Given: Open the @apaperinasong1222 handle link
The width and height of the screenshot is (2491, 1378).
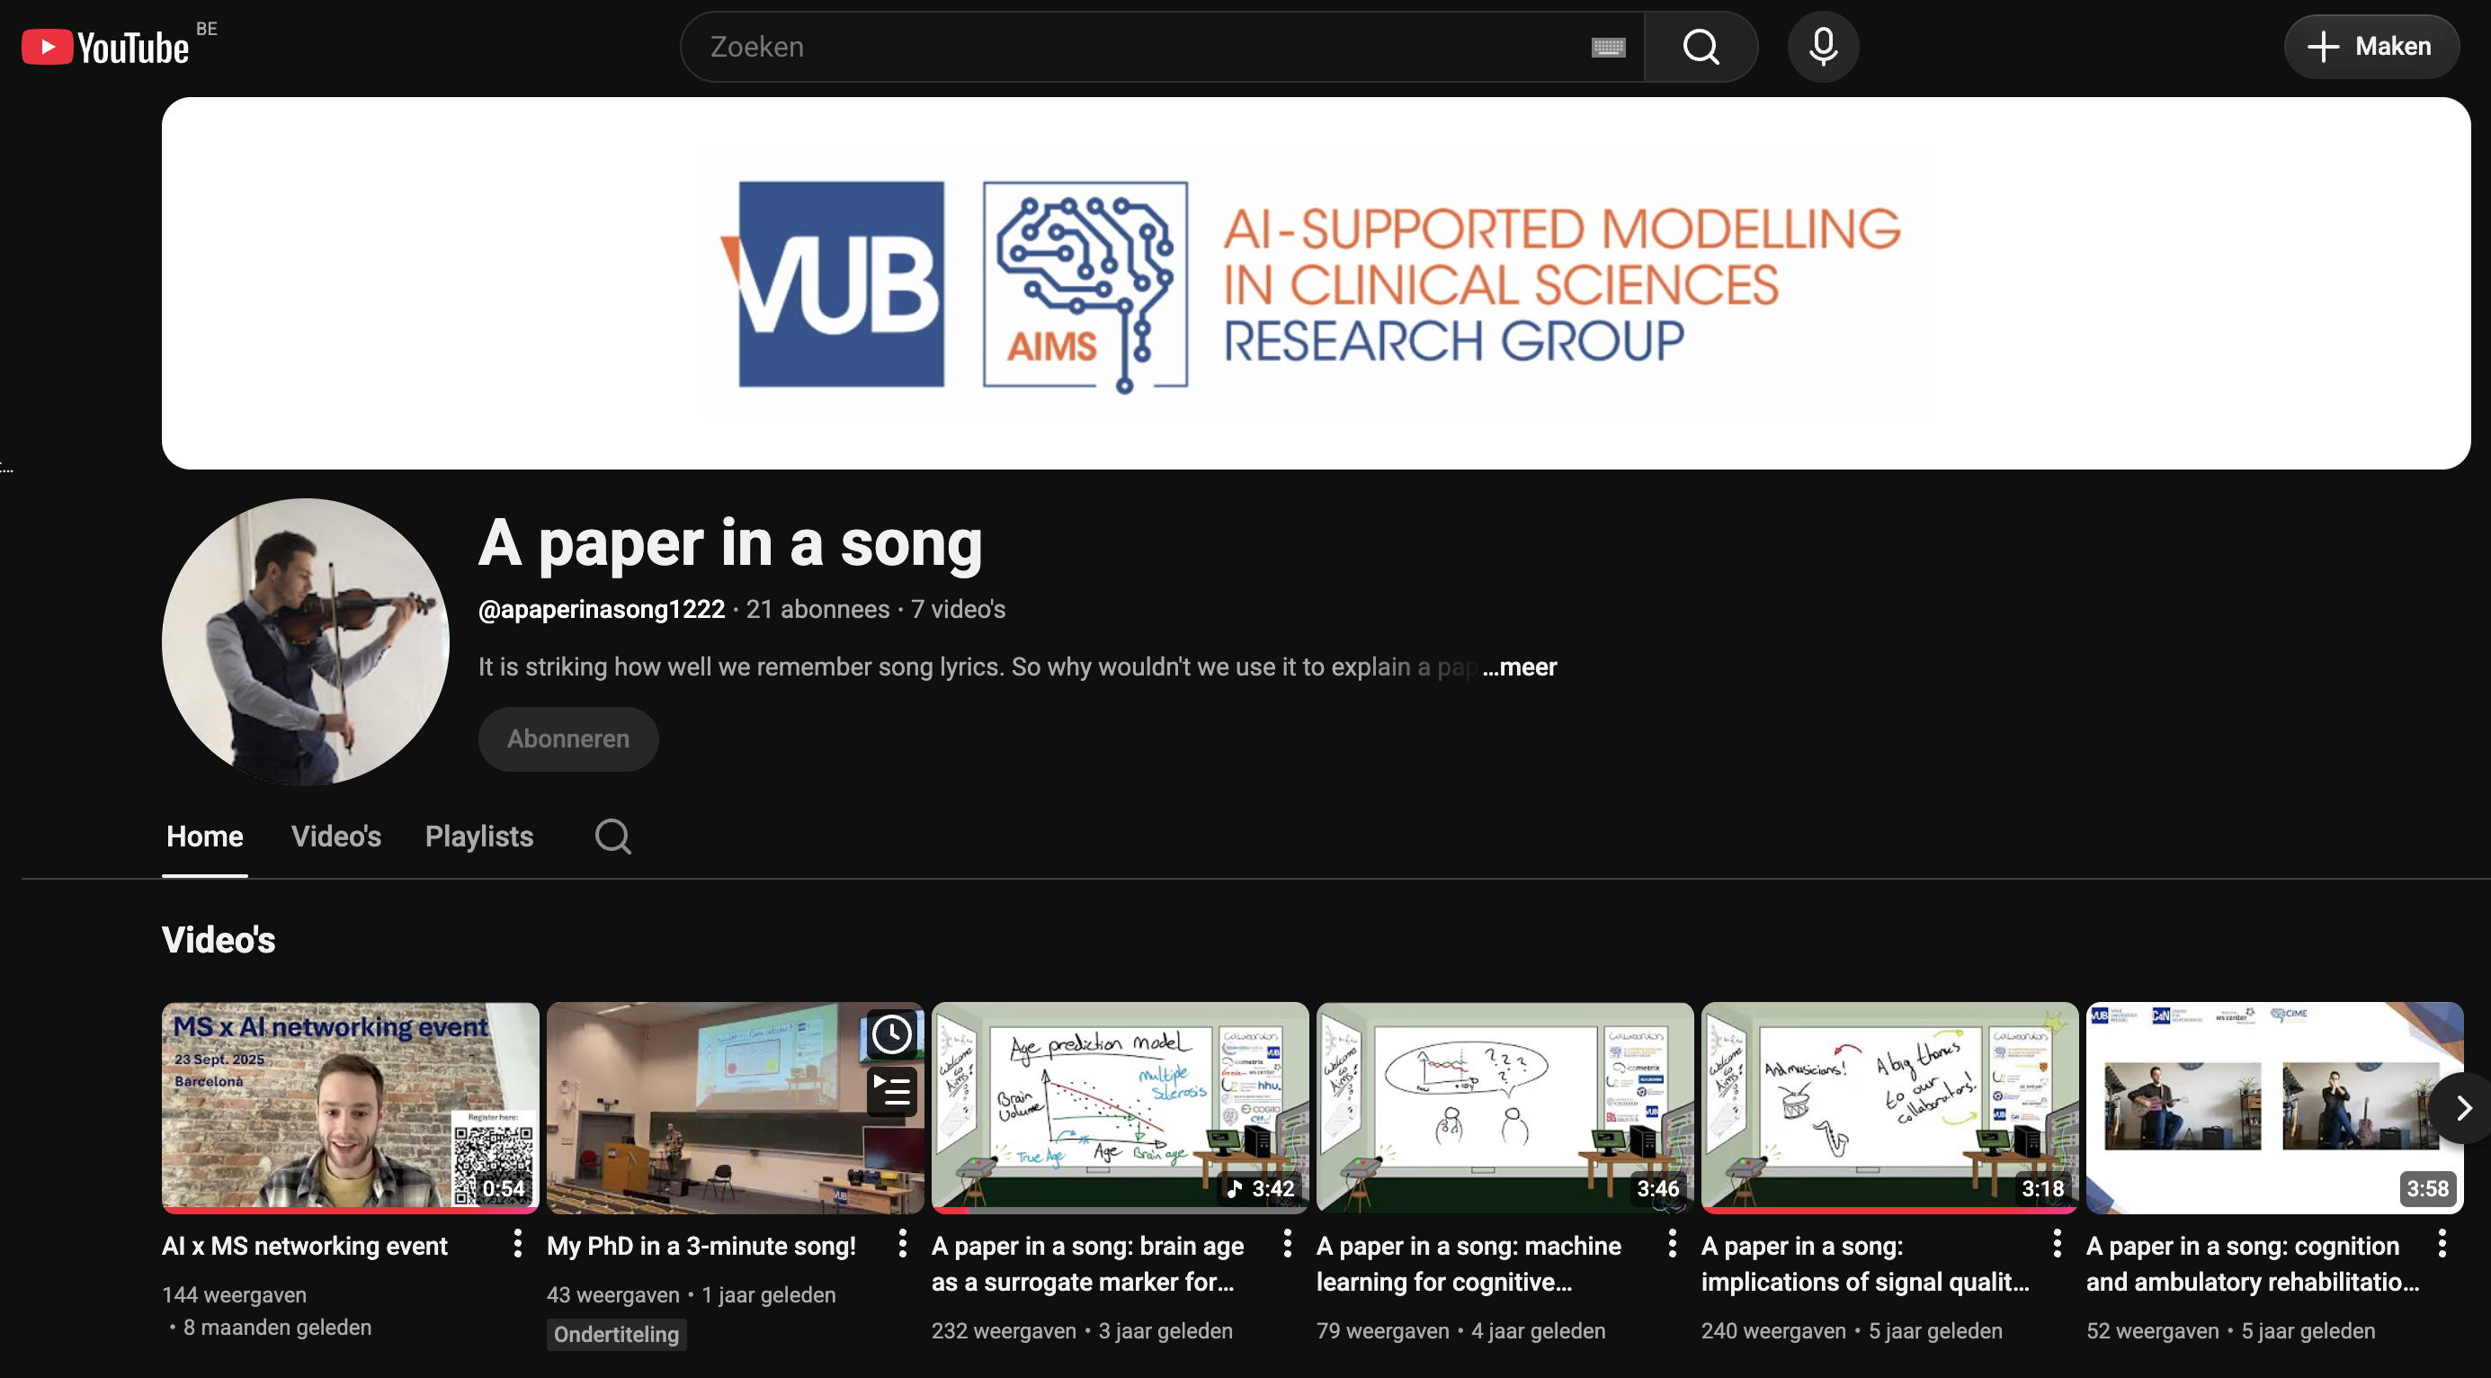Looking at the screenshot, I should pos(601,609).
